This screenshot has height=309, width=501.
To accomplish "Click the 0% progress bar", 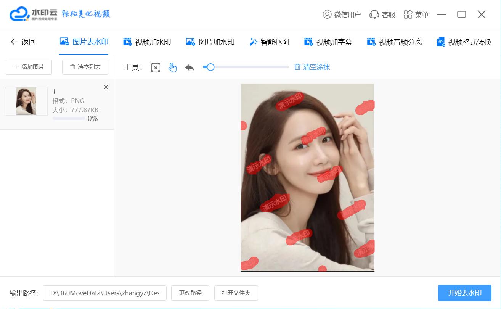I will pos(69,119).
